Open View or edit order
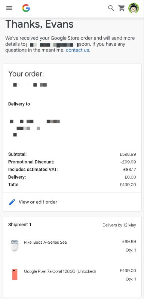144x299 pixels. pyautogui.click(x=38, y=202)
